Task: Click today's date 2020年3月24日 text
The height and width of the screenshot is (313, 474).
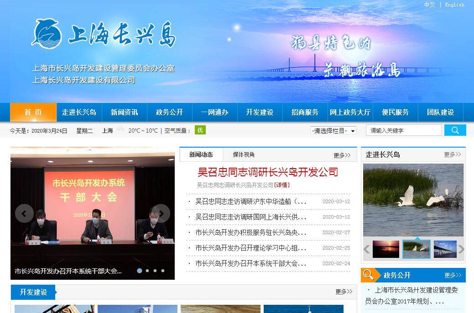Action: pyautogui.click(x=49, y=131)
